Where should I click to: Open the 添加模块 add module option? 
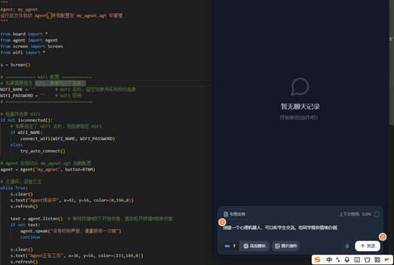[x=254, y=246]
